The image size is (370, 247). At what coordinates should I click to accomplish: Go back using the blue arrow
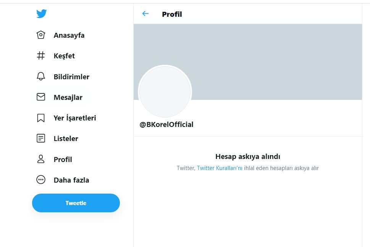pyautogui.click(x=145, y=14)
